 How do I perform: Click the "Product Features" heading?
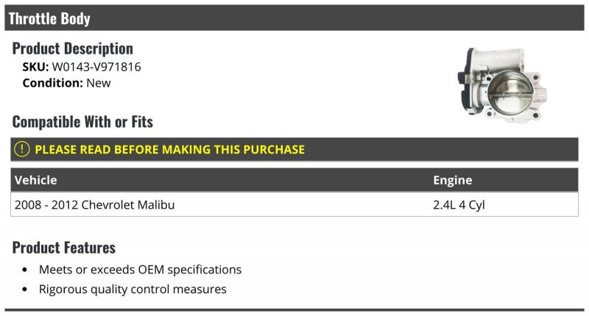(64, 247)
